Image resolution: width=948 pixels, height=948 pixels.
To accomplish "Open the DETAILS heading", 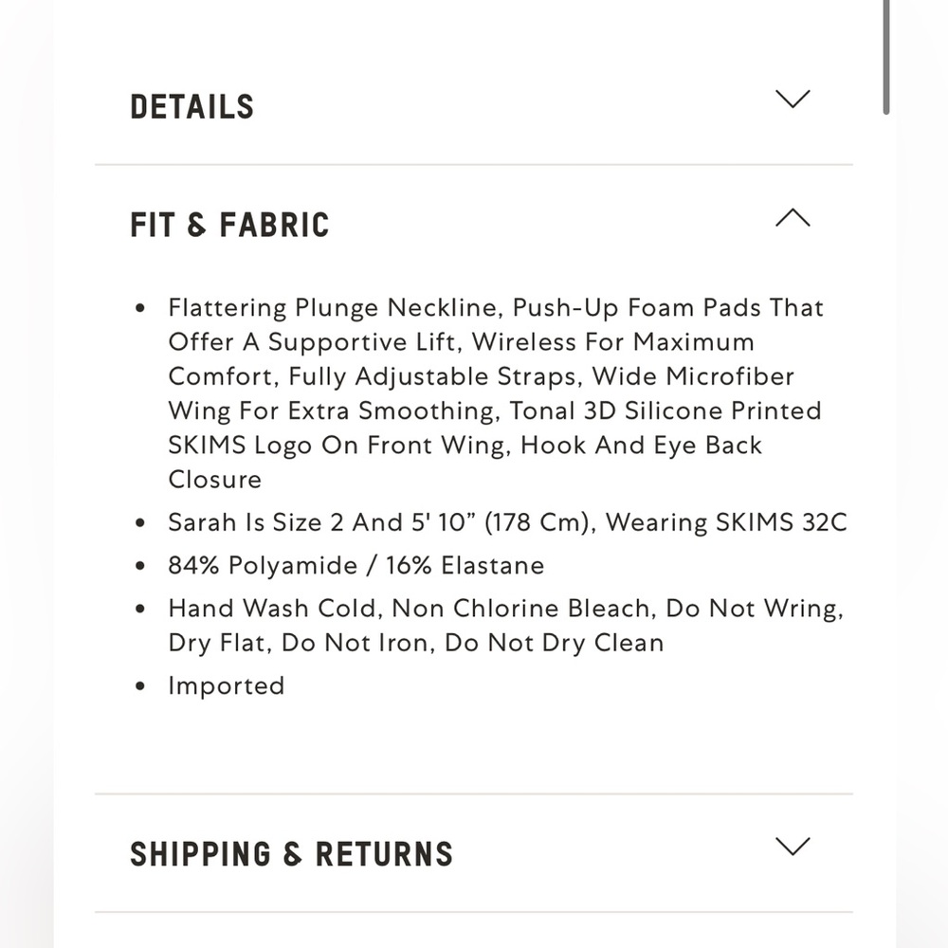I will point(192,107).
